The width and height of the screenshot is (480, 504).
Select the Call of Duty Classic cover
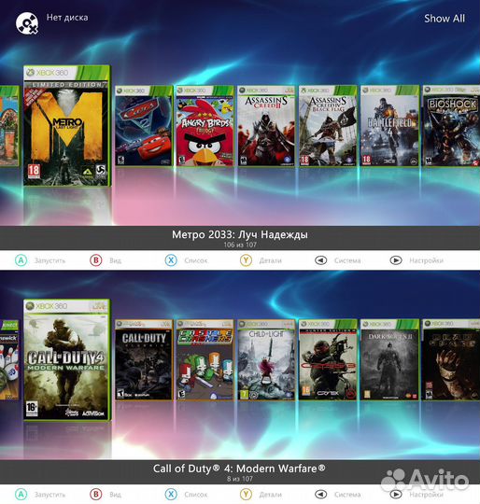coord(144,359)
